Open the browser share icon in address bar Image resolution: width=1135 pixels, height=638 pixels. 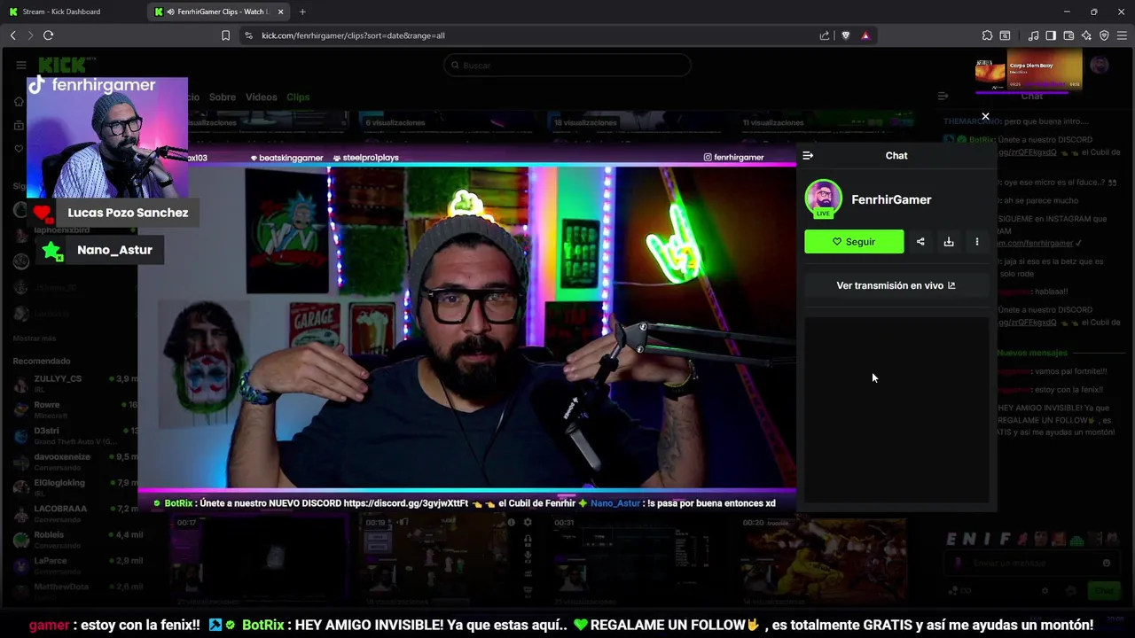(825, 35)
